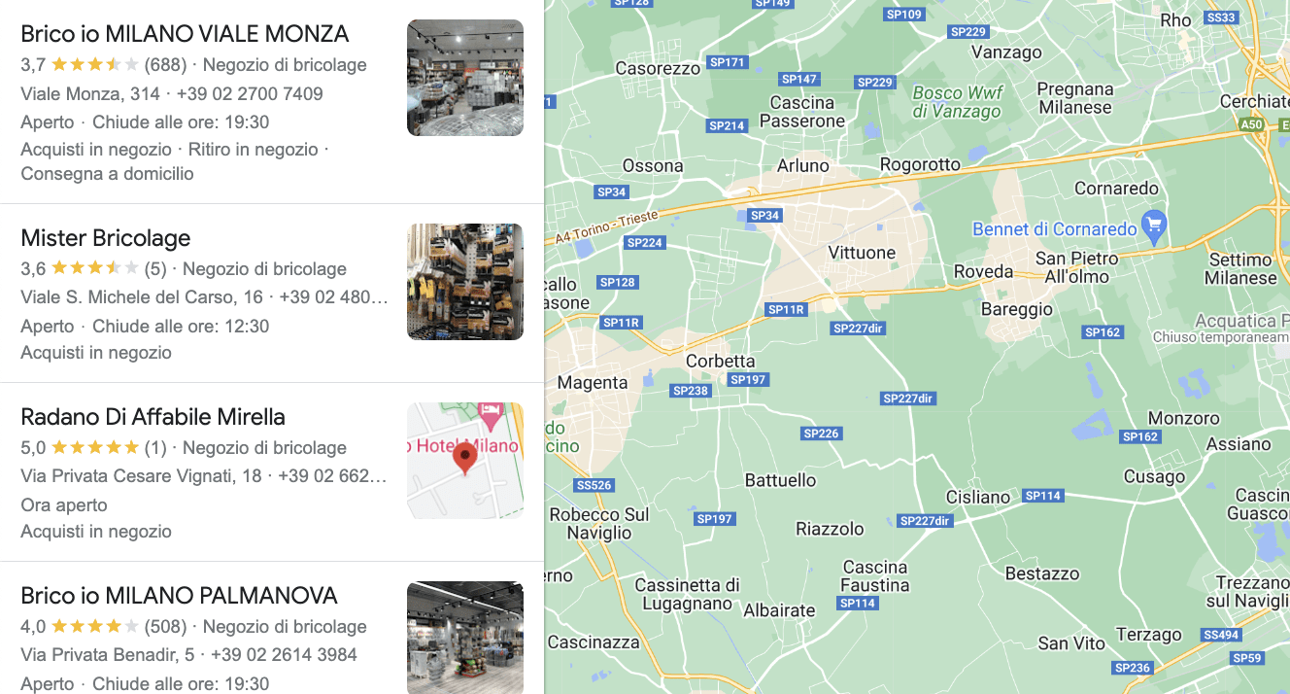Click the star rating of Brico io Viale Monza
The image size is (1290, 694).
click(x=94, y=65)
